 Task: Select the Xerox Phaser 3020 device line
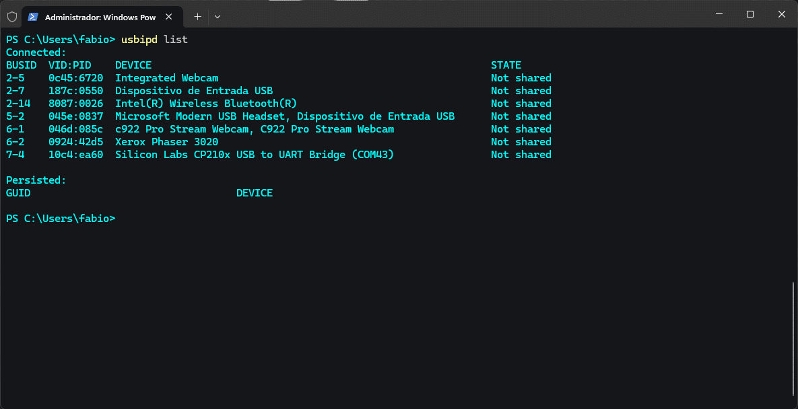(166, 141)
